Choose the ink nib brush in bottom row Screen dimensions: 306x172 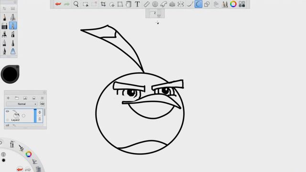[4, 51]
